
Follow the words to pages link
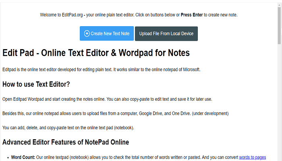(x=252, y=157)
